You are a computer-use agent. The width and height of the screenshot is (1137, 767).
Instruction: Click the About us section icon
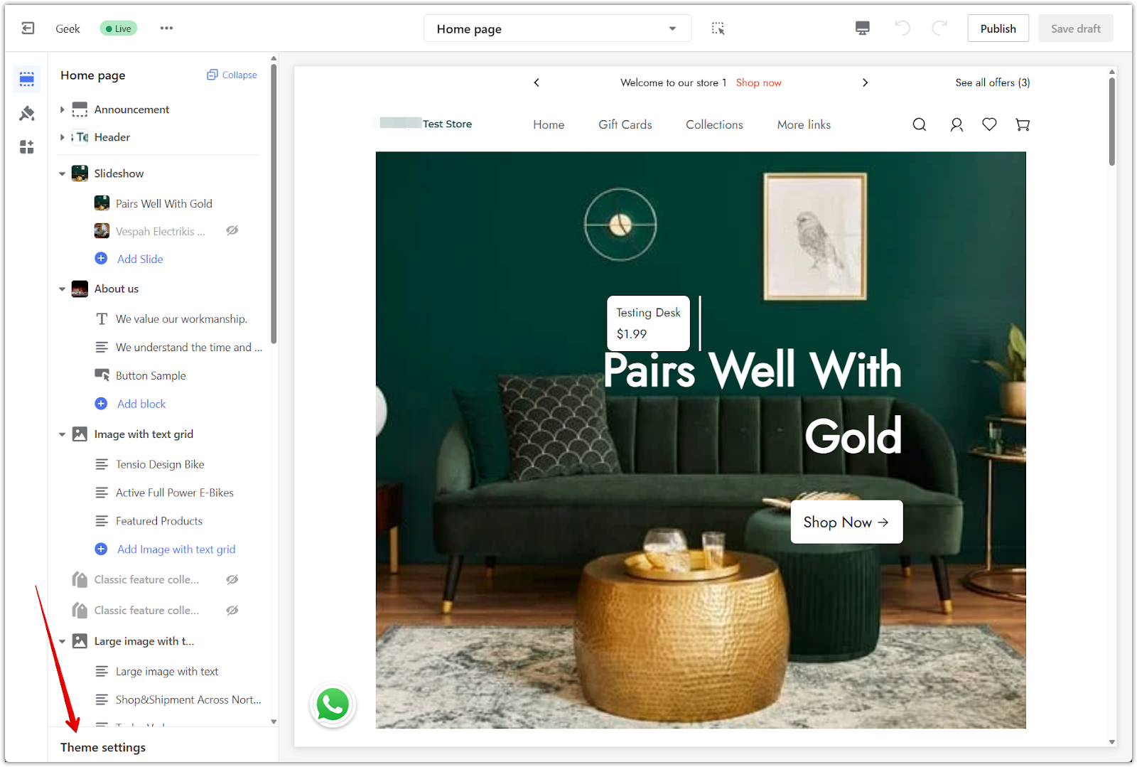tap(80, 289)
